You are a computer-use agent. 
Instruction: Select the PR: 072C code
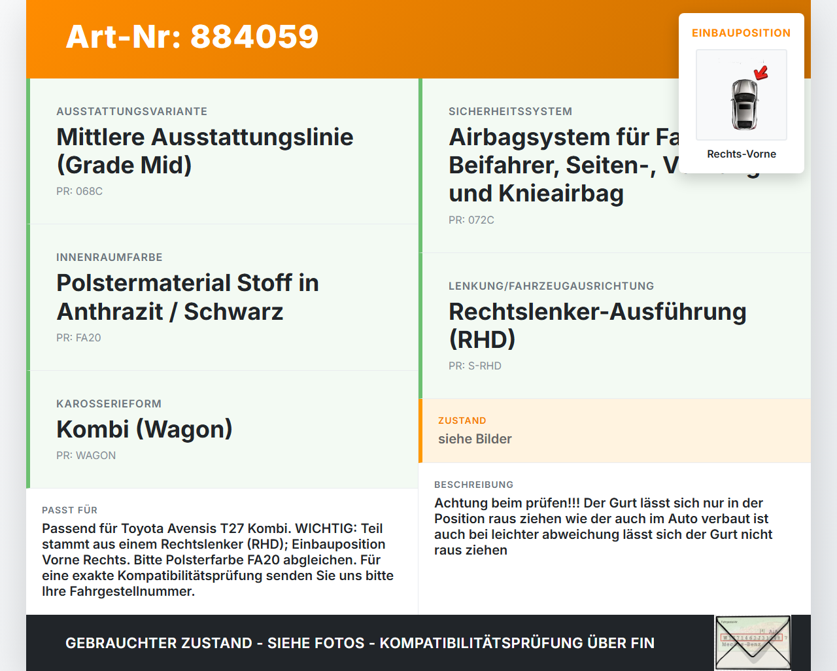click(471, 220)
